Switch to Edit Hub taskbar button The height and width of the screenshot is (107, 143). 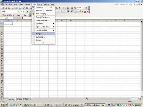point(54,105)
